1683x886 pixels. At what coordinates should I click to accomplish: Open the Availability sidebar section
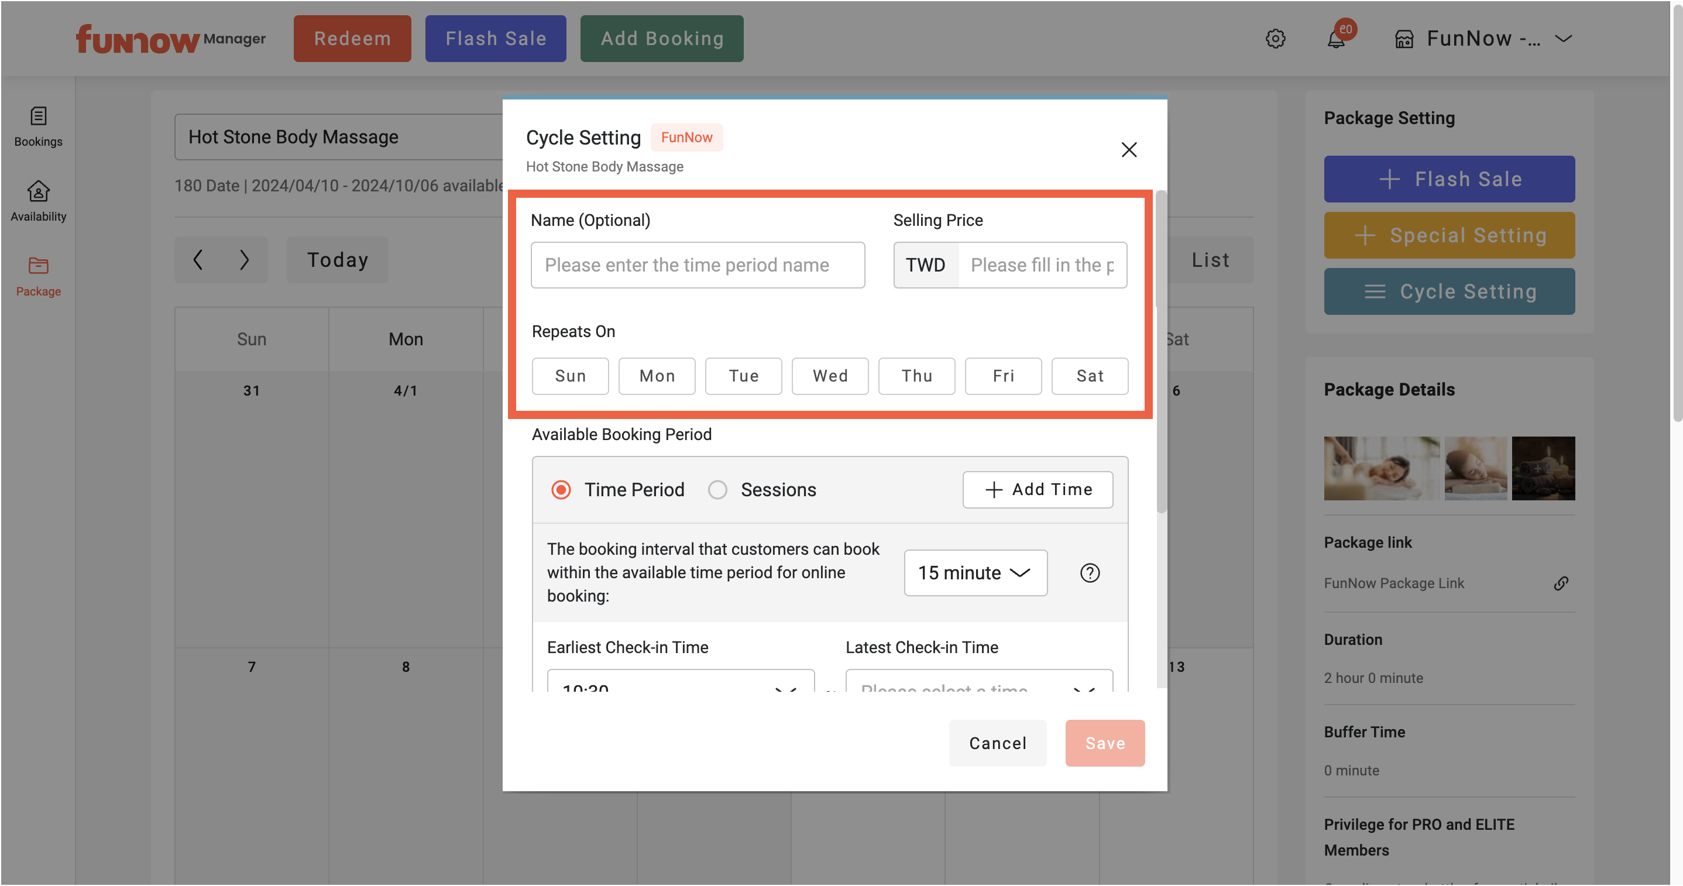pos(38,201)
